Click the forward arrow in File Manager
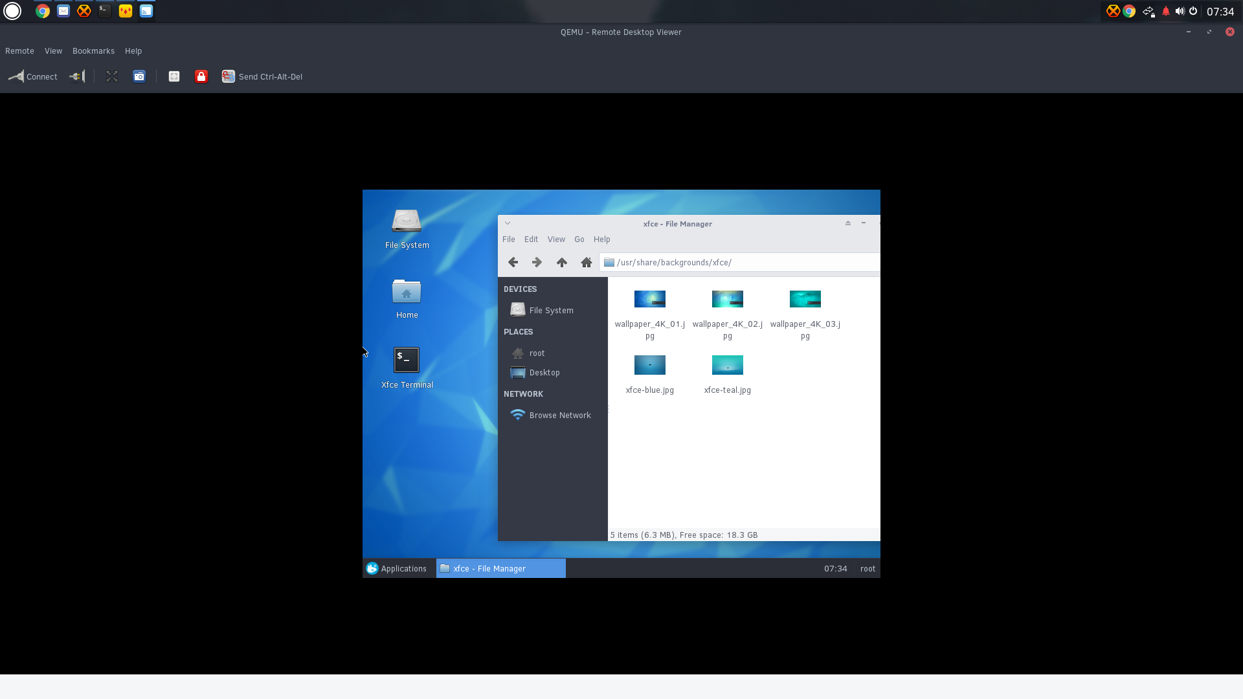1243x699 pixels. 537,262
